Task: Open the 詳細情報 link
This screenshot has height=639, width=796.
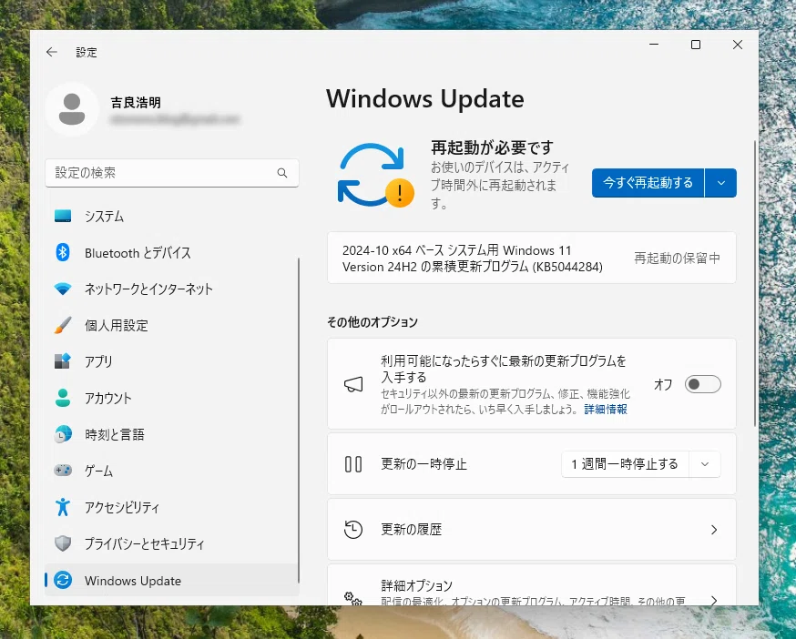Action: pyautogui.click(x=606, y=410)
